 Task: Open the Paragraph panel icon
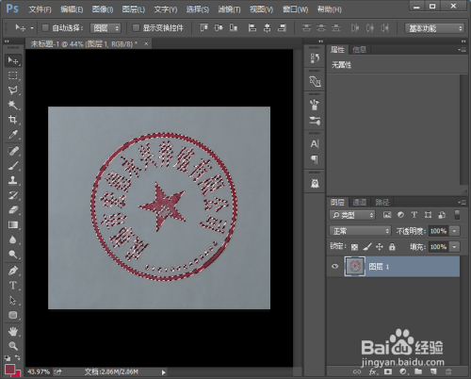315,159
